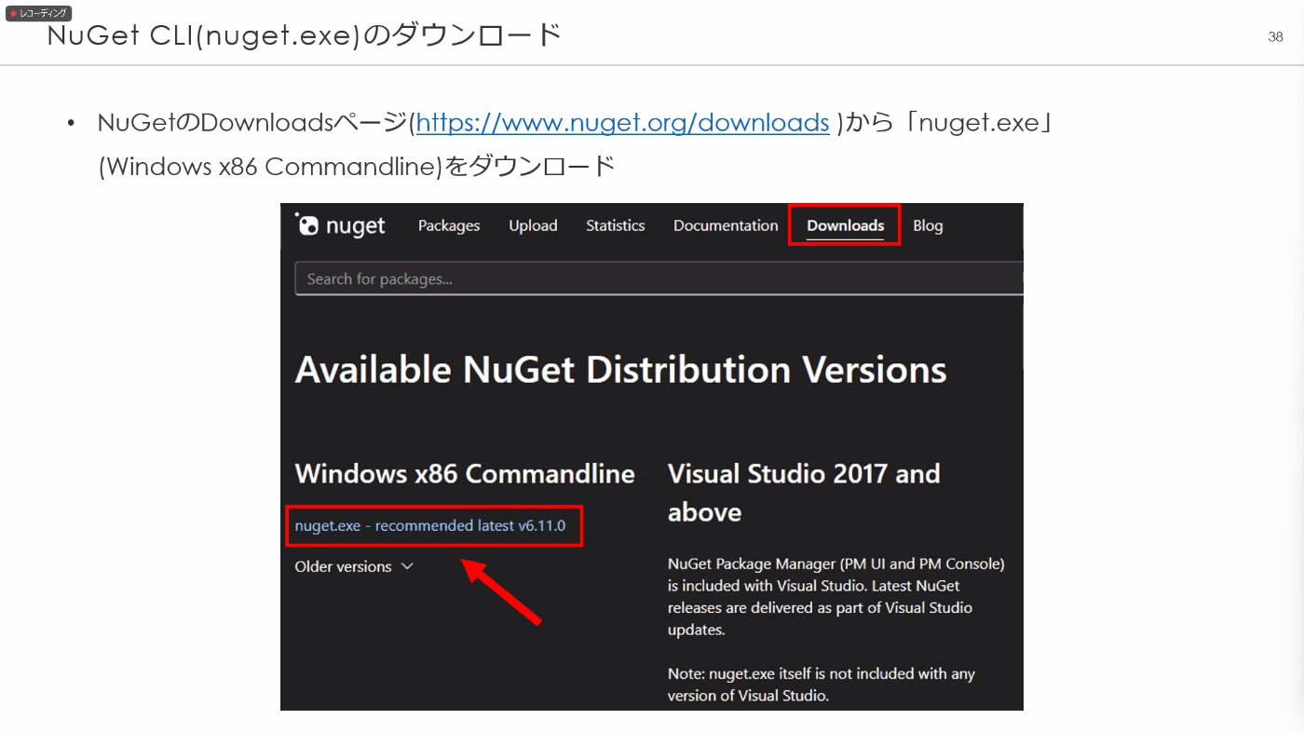Click the Available NuGet Distribution Versions heading
The image size is (1304, 733).
[x=620, y=370]
